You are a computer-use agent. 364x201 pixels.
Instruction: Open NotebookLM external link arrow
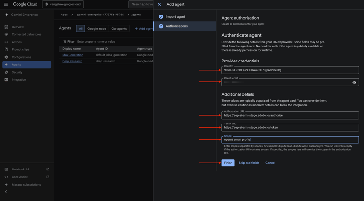pos(48,170)
